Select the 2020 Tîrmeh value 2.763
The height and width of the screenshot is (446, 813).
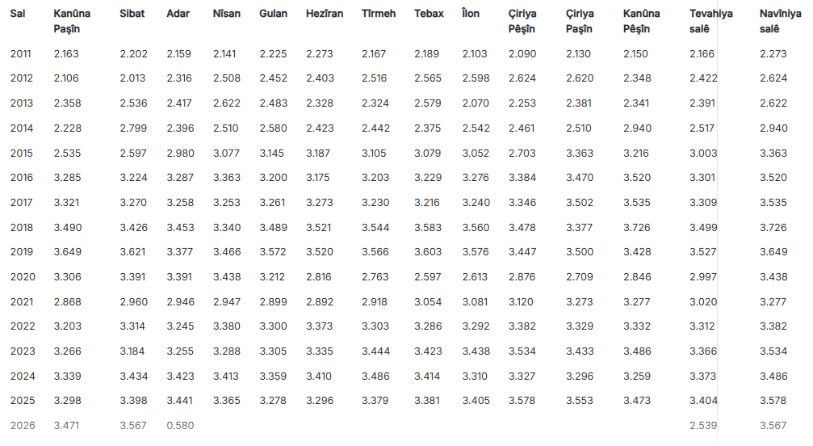375,277
